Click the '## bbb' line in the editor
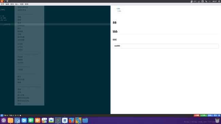This screenshot has width=221, height=124. 3,18
